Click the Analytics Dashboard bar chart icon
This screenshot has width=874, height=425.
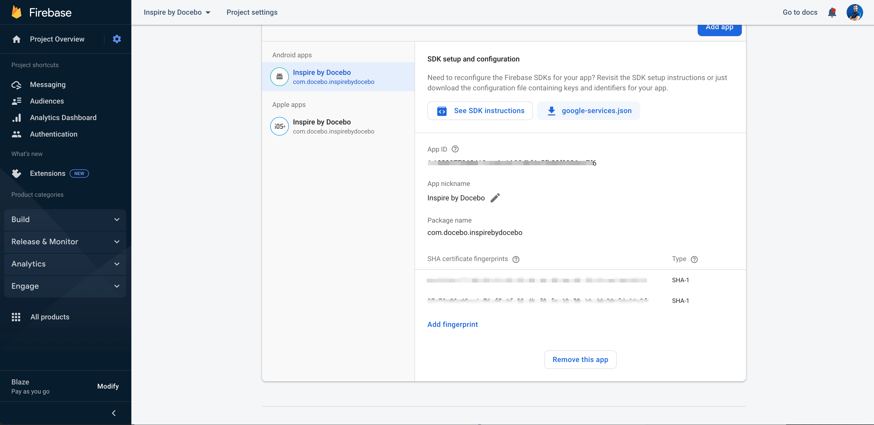[x=16, y=117]
